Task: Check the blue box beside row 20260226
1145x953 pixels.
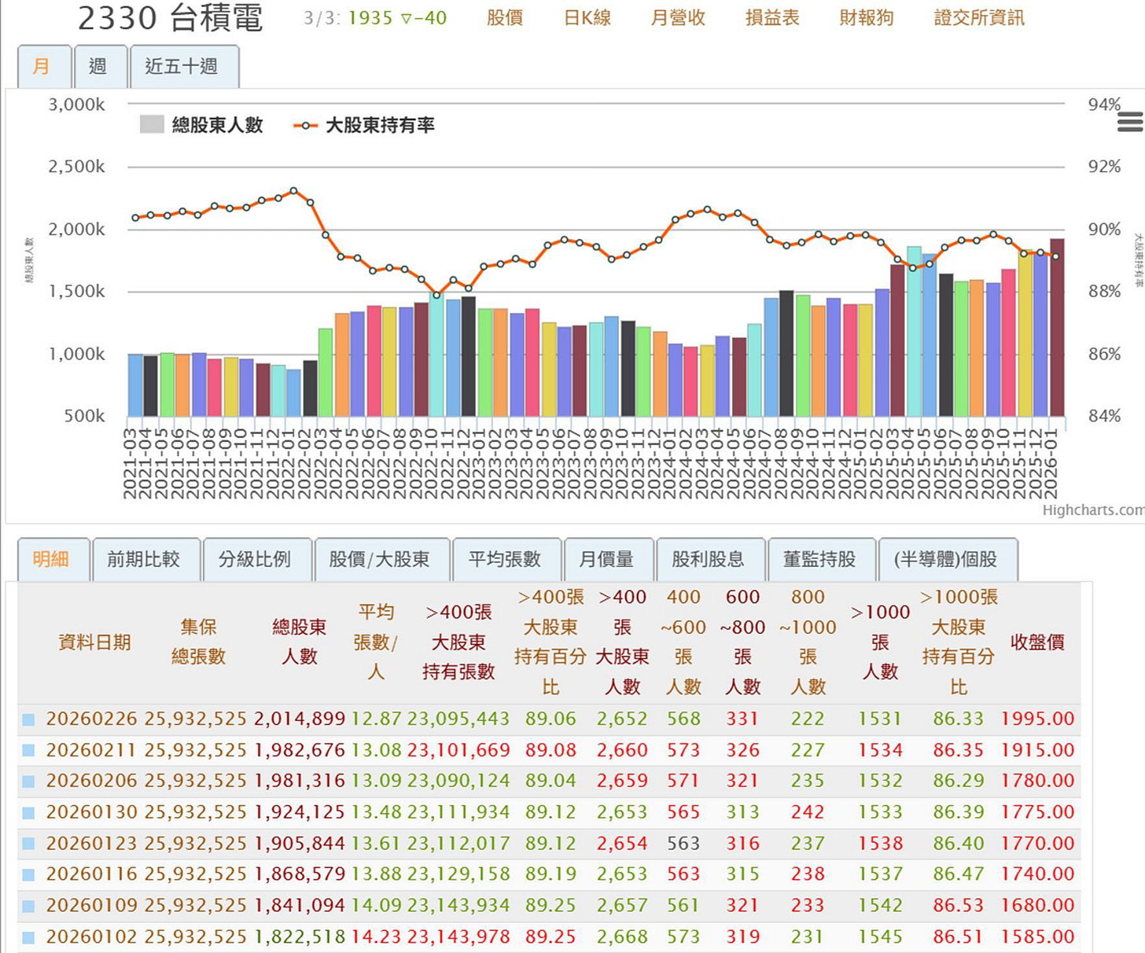Action: tap(29, 718)
